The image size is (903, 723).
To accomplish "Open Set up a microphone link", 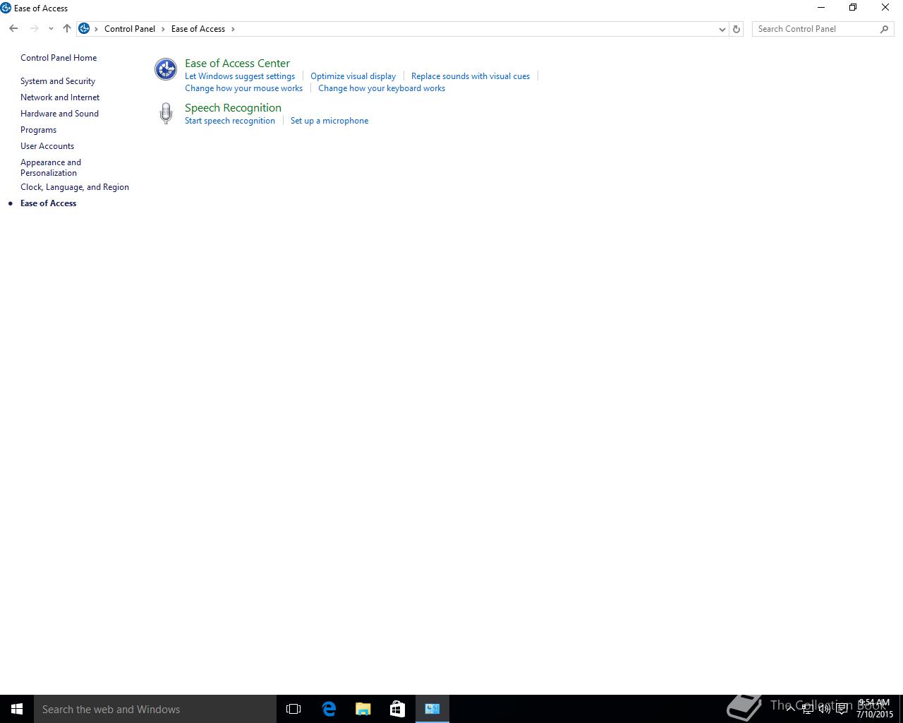I will coord(329,121).
